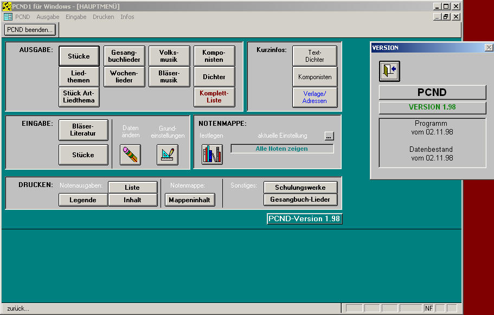Click the Alle Noten zeigen field
The image size is (494, 315).
tap(282, 149)
